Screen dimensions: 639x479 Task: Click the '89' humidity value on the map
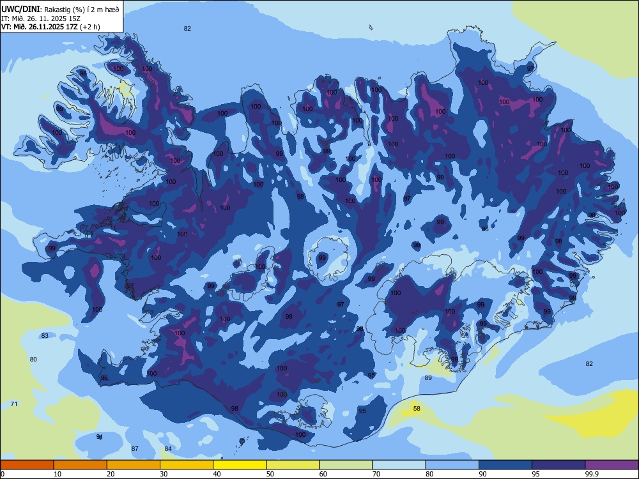click(428, 378)
